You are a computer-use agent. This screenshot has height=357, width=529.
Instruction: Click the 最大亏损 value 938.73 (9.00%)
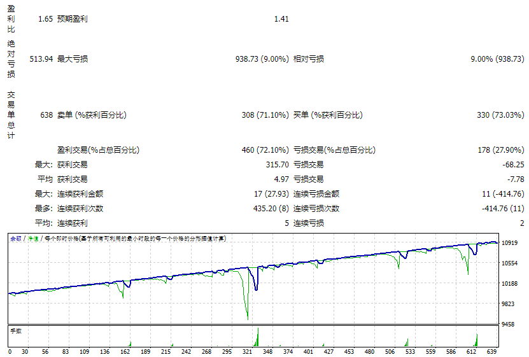tap(262, 59)
